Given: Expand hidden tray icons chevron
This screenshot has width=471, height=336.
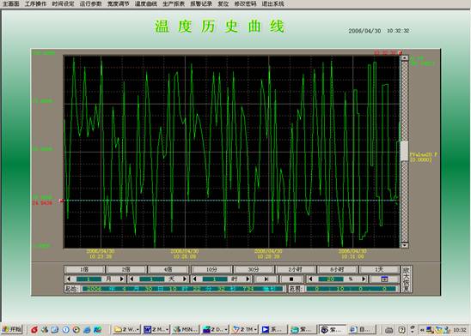Looking at the screenshot, I should [x=422, y=330].
